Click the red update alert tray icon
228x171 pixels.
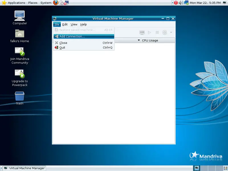[x=176, y=3]
